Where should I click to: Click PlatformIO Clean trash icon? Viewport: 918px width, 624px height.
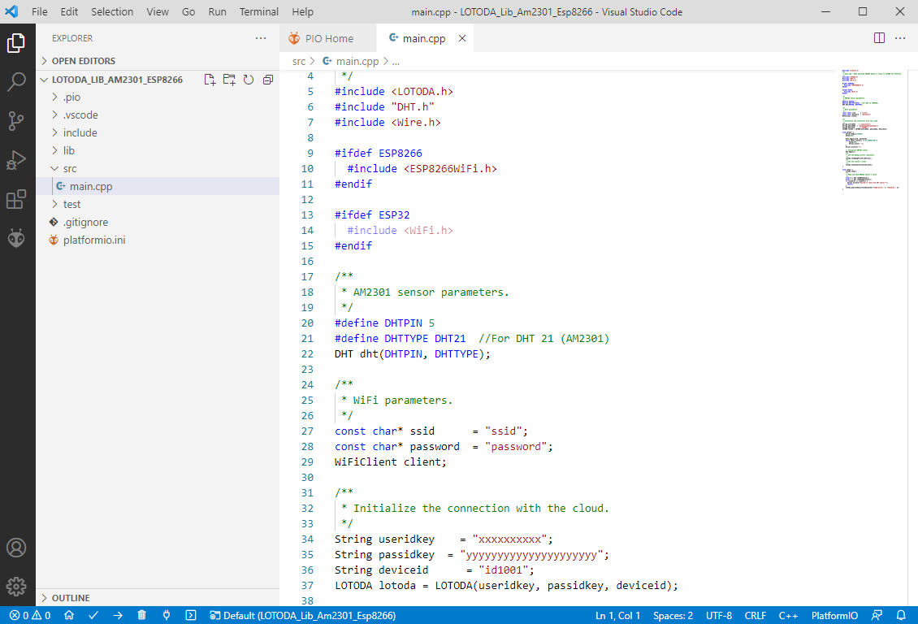[141, 615]
